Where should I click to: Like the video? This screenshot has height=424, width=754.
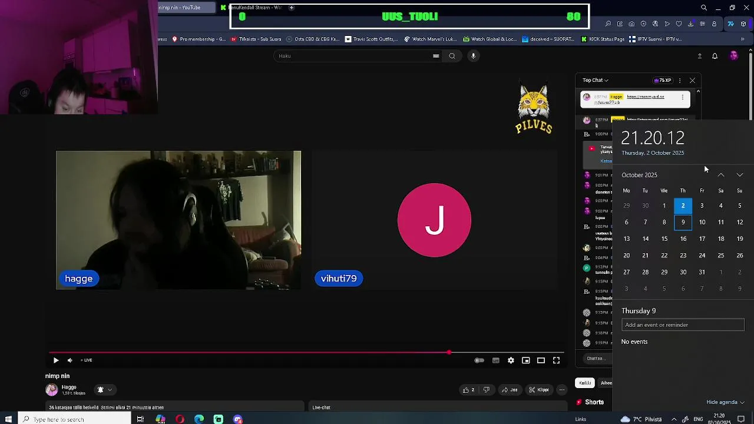click(x=469, y=390)
